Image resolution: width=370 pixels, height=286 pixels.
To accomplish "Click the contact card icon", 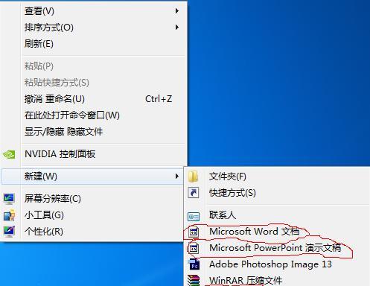I will 194,217.
